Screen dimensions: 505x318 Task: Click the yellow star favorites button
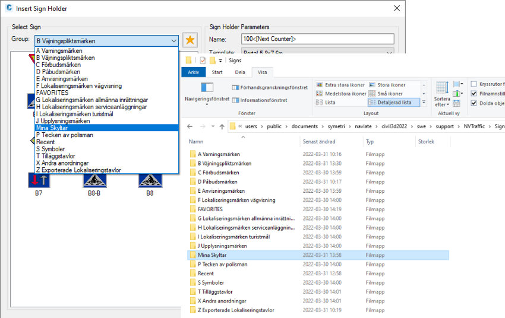click(x=190, y=40)
